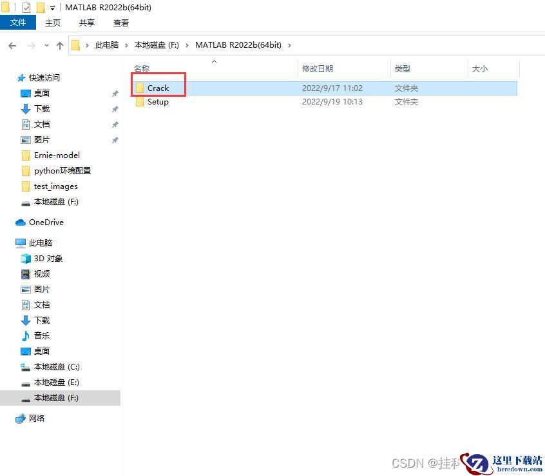Open 桌面 folder under 此电脑
This screenshot has height=476, width=545.
[x=42, y=351]
